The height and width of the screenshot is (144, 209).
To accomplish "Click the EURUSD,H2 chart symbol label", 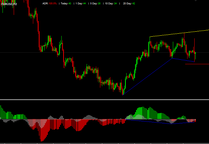I will point(9,4).
